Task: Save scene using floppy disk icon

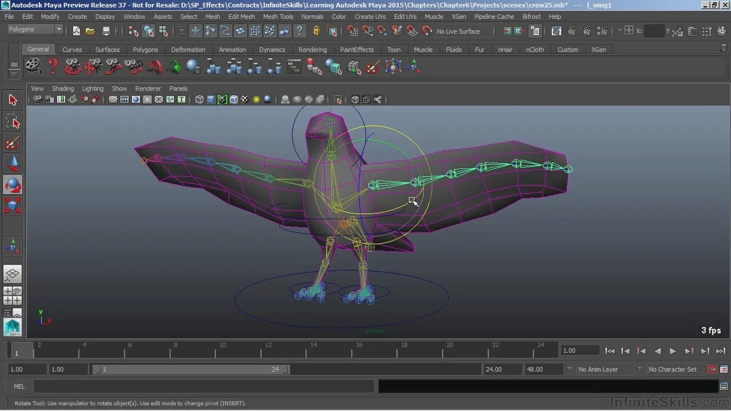Action: 106,31
